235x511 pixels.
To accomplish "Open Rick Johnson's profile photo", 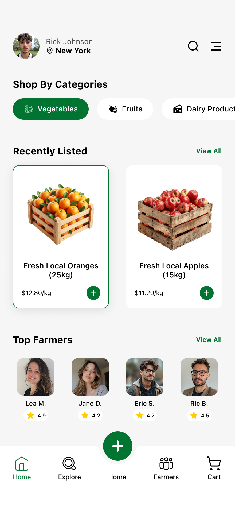I will tap(26, 46).
